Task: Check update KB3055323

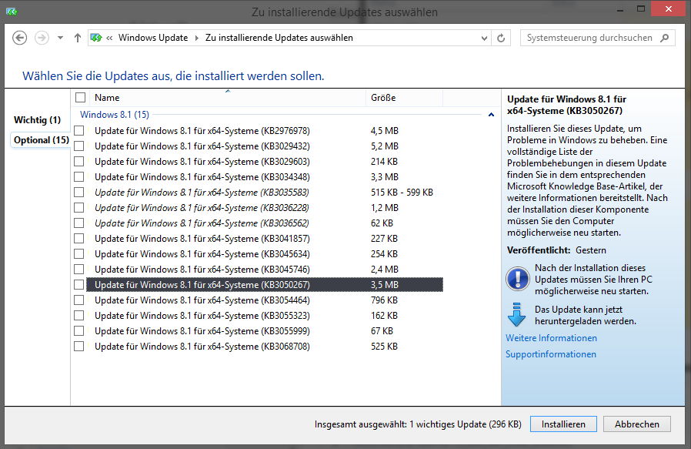Action: tap(79, 315)
